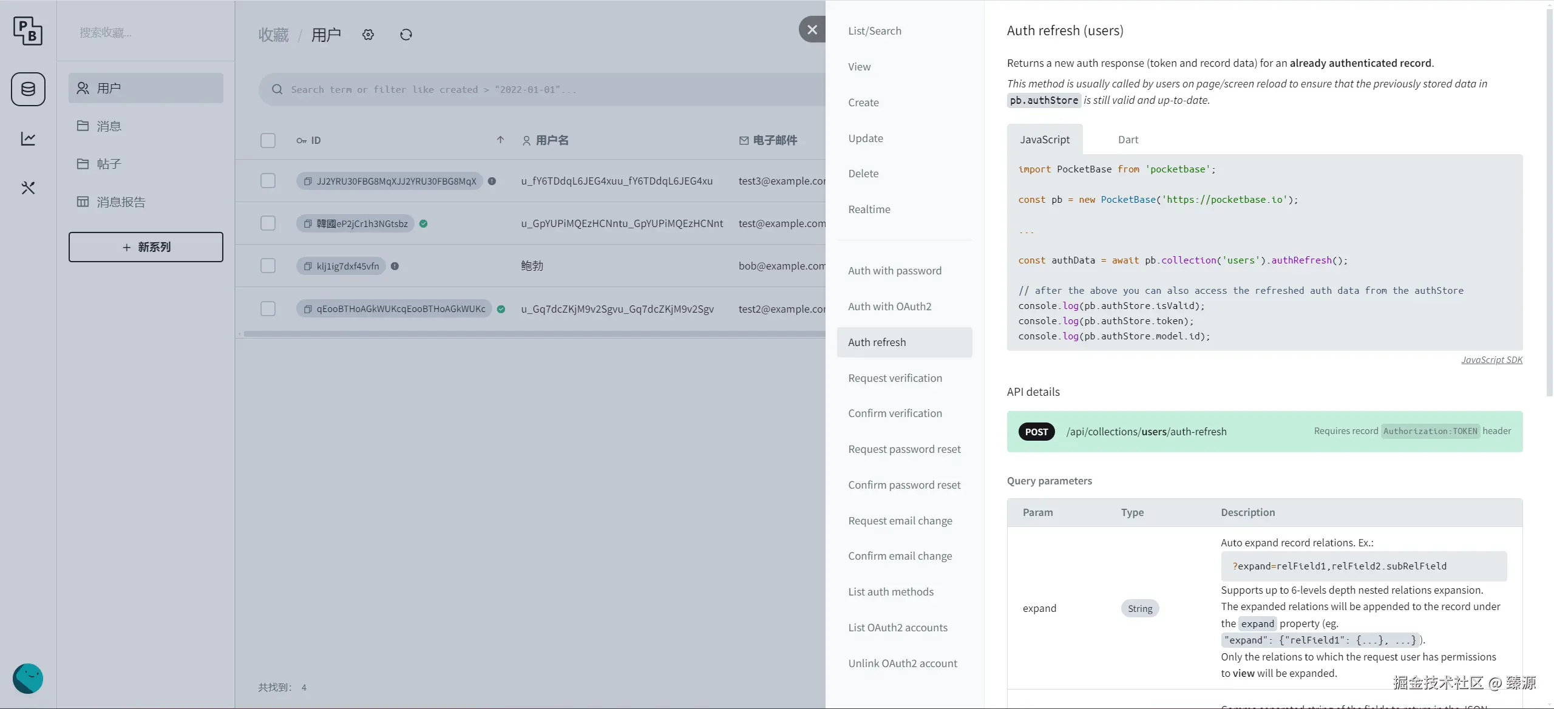Image resolution: width=1554 pixels, height=709 pixels.
Task: Switch to the Dart code tab
Action: point(1128,140)
